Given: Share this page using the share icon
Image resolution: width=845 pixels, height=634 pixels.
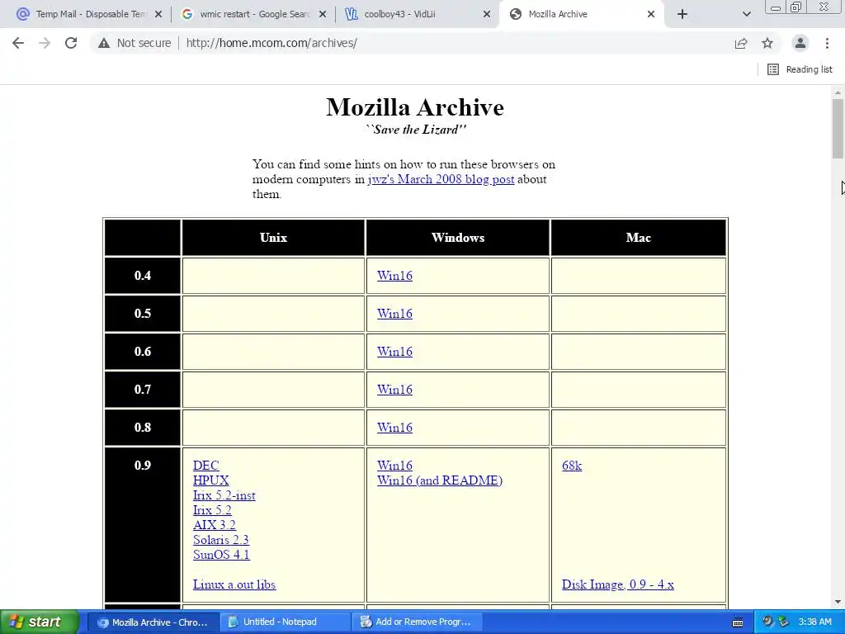Looking at the screenshot, I should 741,43.
